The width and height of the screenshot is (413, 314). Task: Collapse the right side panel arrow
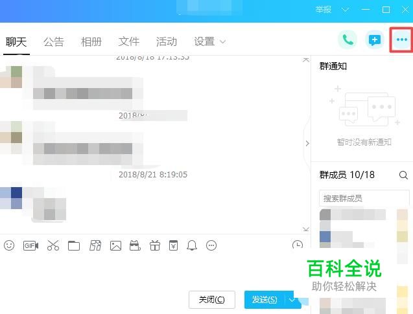tap(307, 143)
